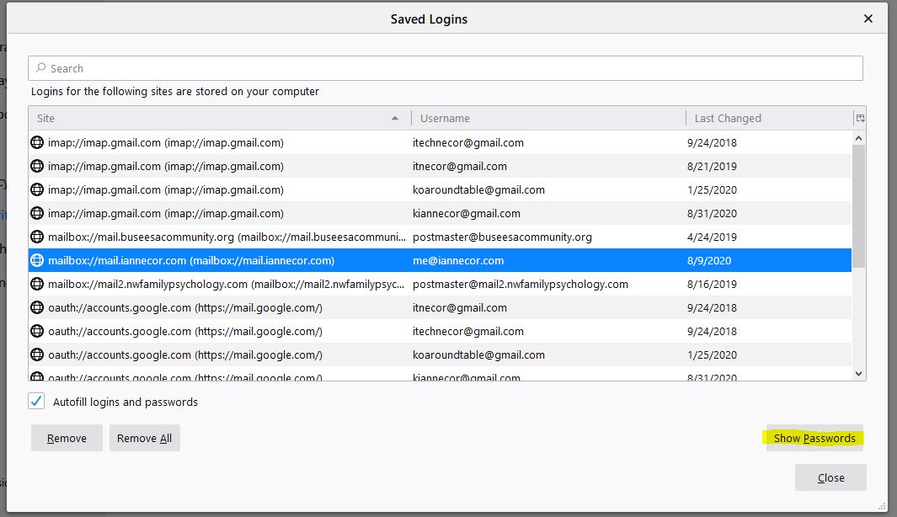Screen dimensions: 897x517
Task: Select the postmaster@mail2.nwfamilypsychology.com login entry
Action: (337, 284)
